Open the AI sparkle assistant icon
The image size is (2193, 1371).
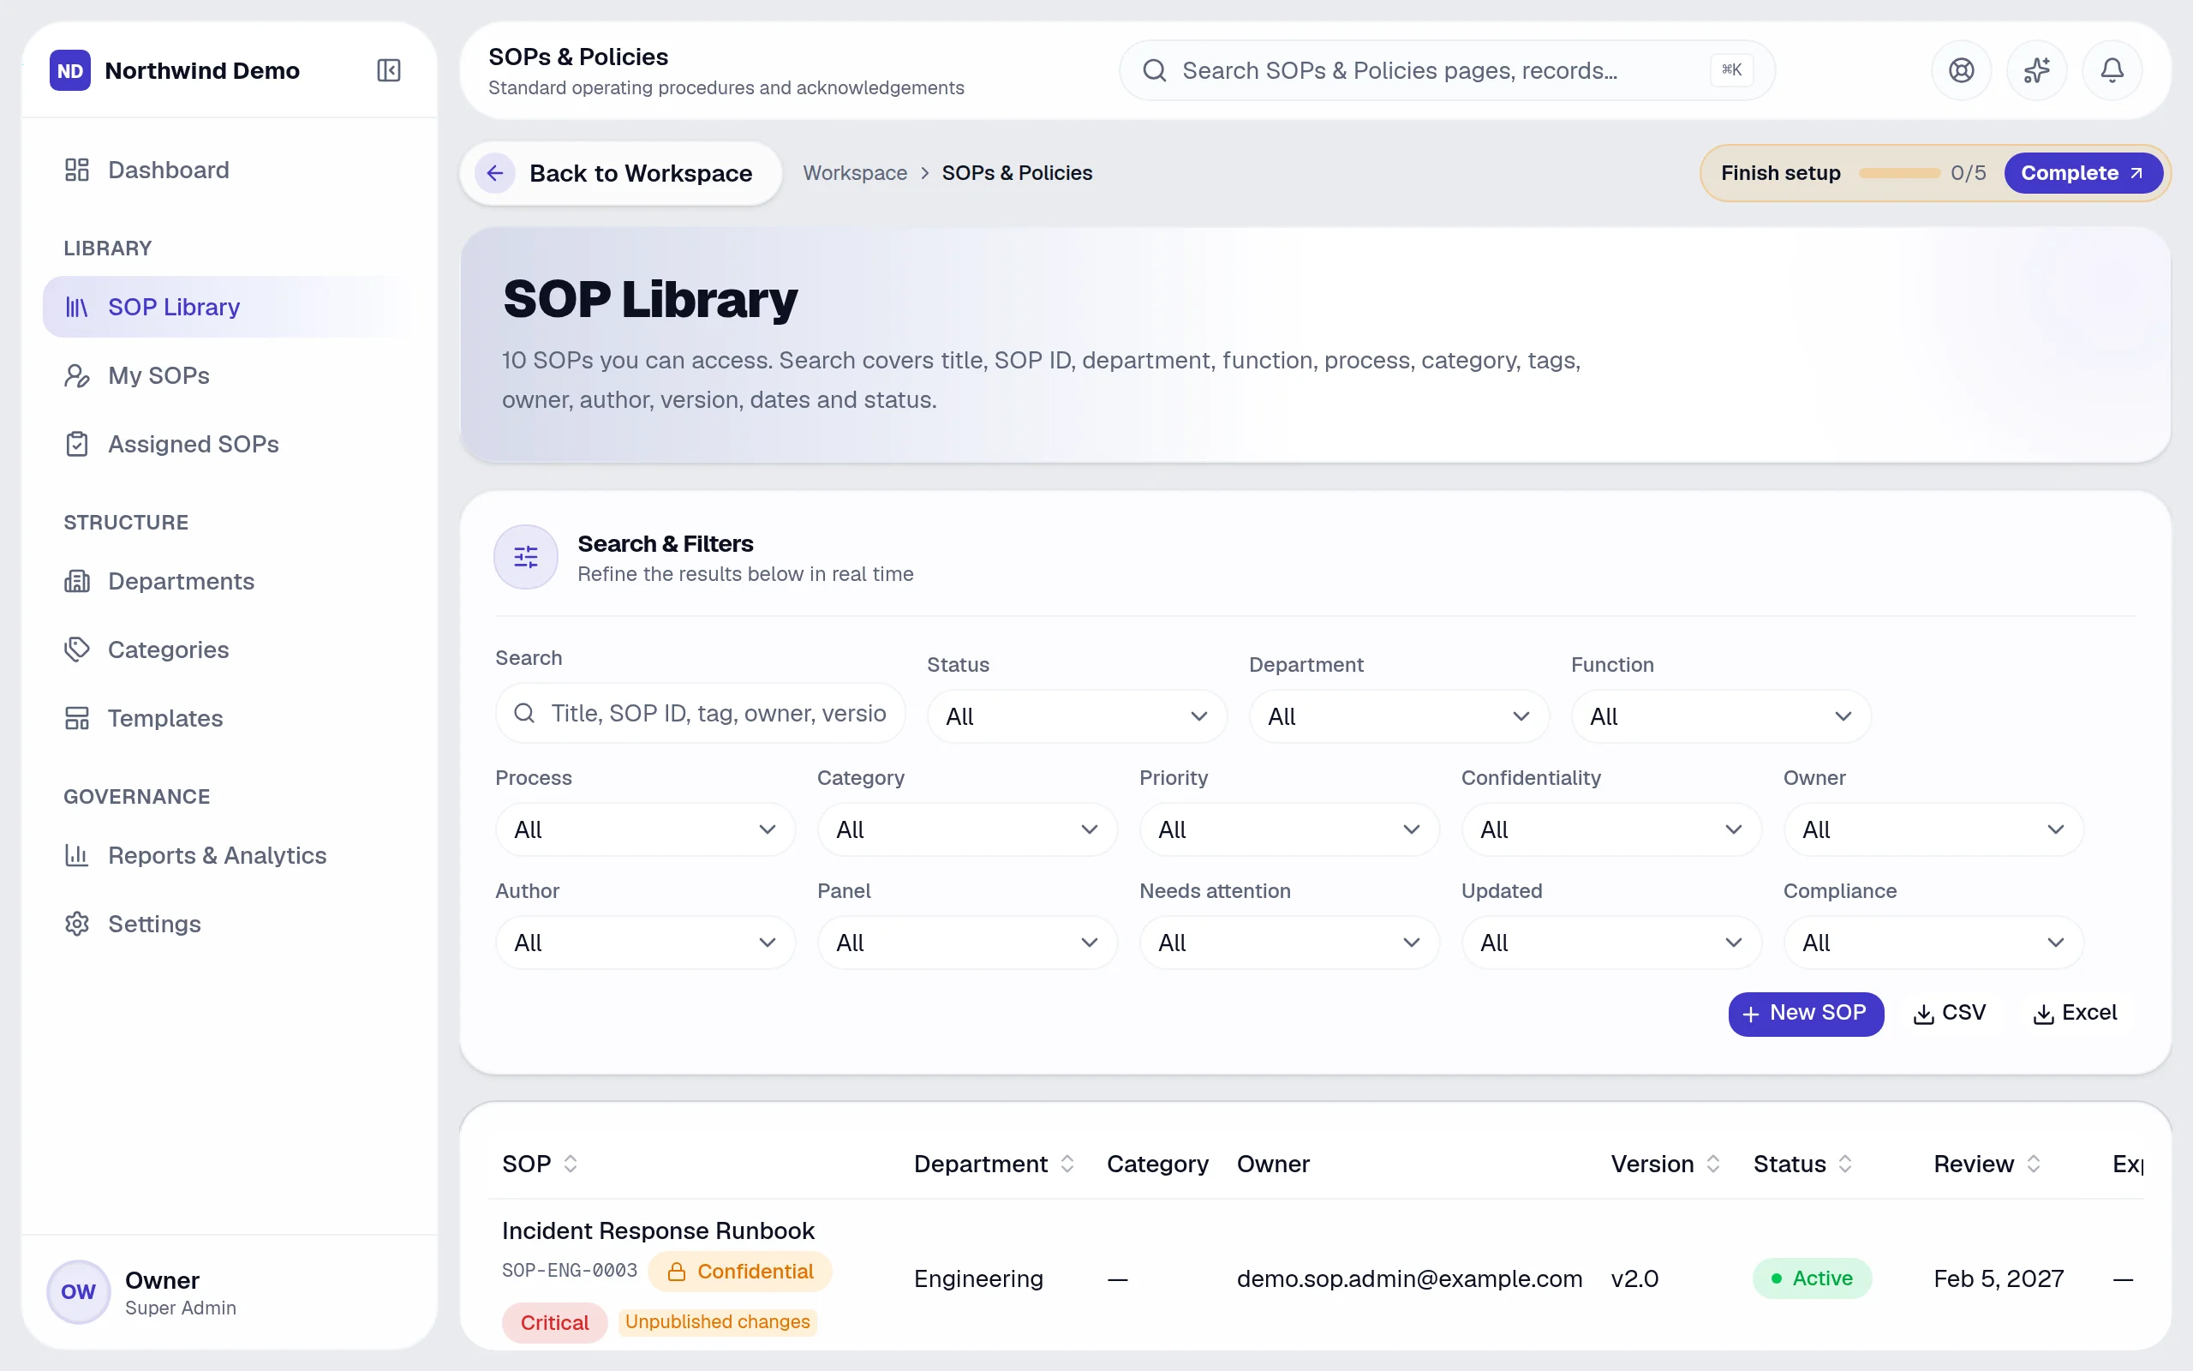[2036, 69]
